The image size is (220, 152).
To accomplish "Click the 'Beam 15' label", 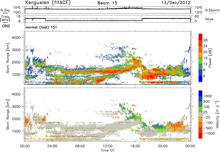I will tap(107, 3).
